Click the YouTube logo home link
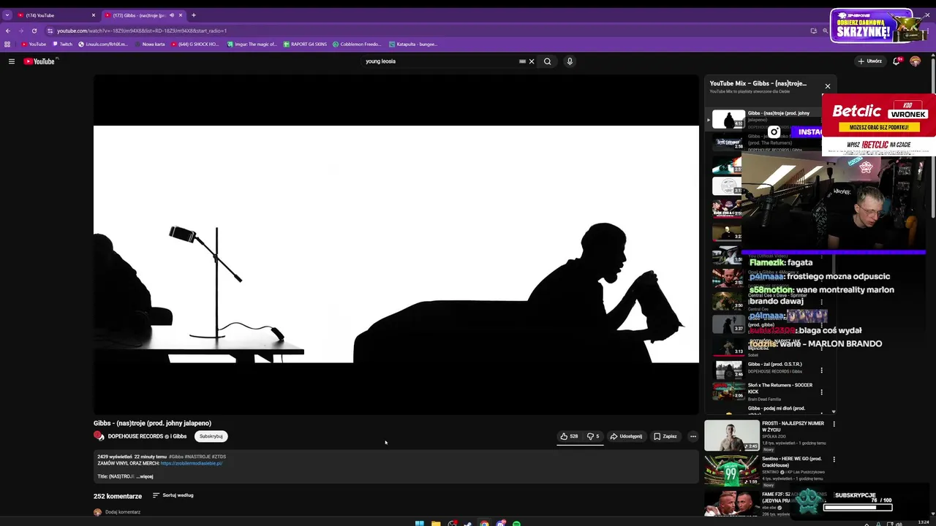Image resolution: width=936 pixels, height=526 pixels. (39, 61)
